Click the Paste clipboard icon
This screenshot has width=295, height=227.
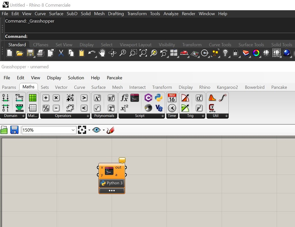[82, 53]
